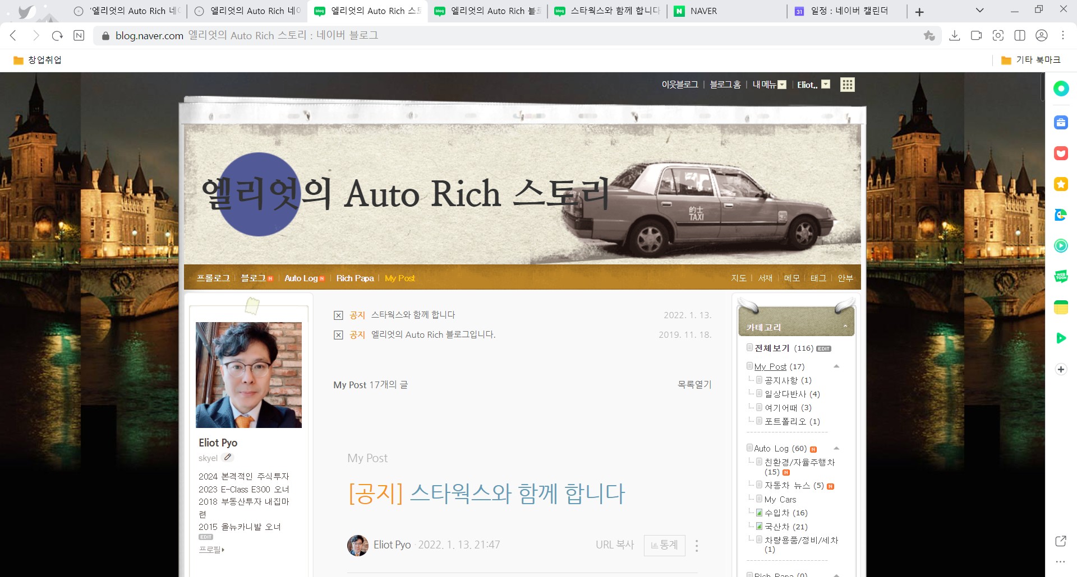Open the Rich Papa blog menu
Screen dimensions: 1077x577
point(355,278)
